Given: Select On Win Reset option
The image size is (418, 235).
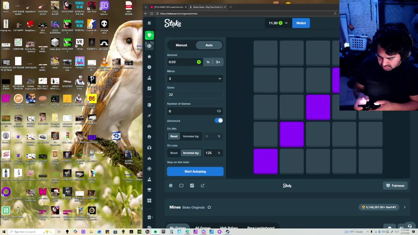Looking at the screenshot, I should coord(174,136).
